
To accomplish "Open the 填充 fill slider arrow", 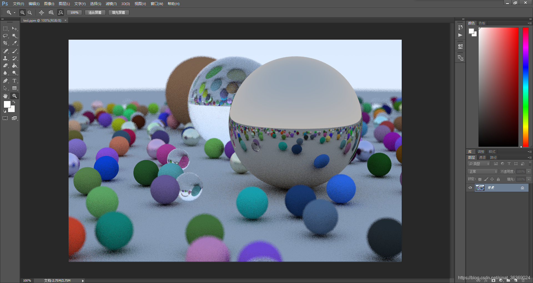I will (529, 179).
